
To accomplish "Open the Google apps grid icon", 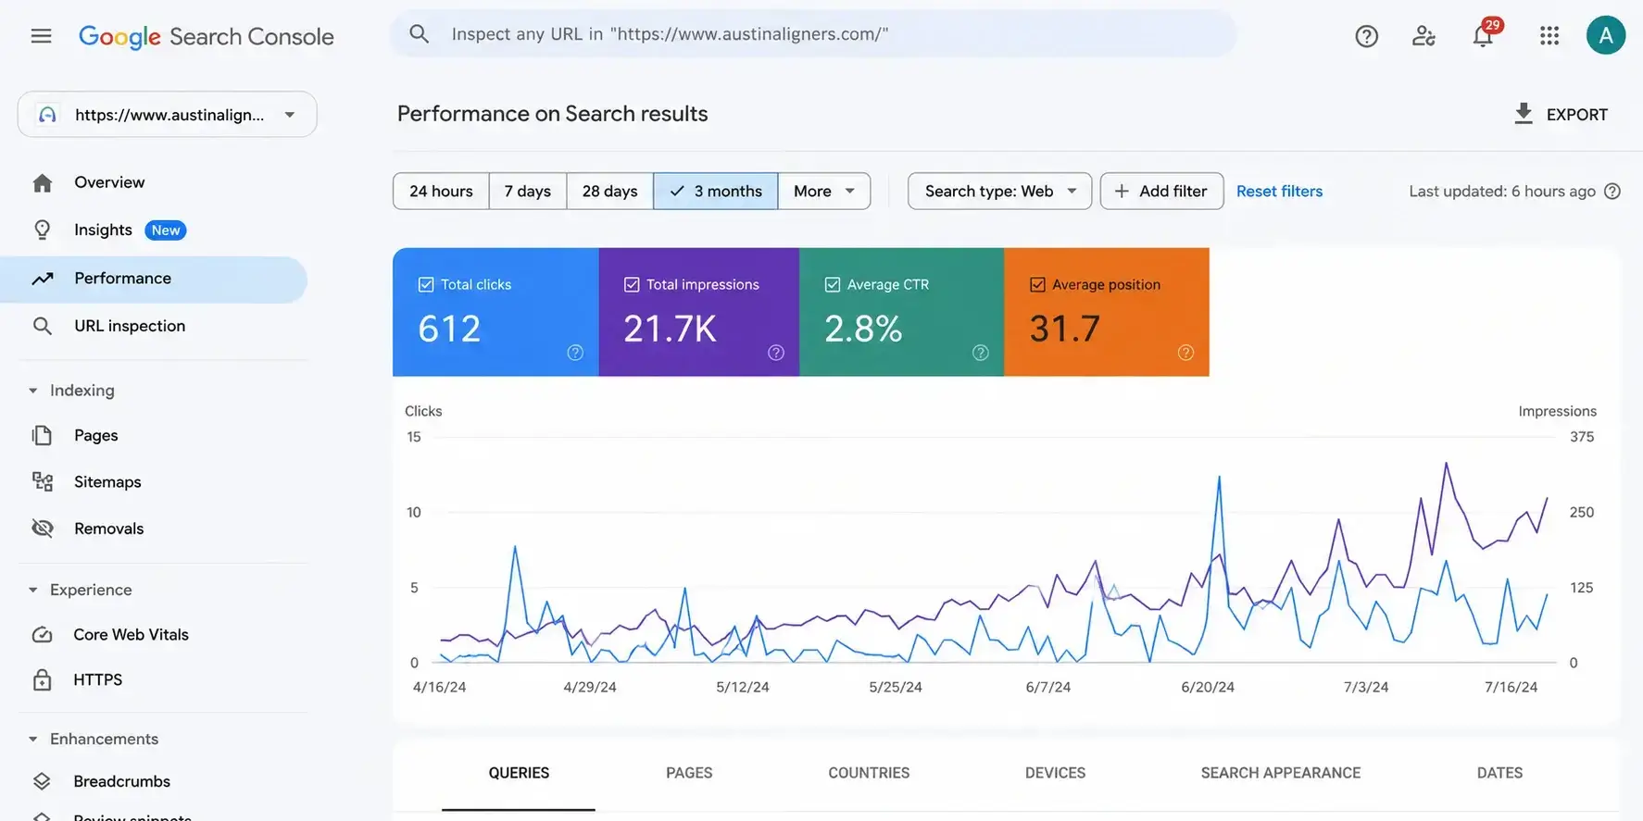I will (1549, 36).
